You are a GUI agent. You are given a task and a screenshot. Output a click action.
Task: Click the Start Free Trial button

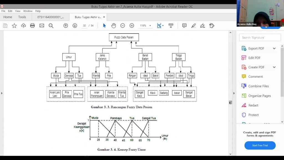click(260, 145)
